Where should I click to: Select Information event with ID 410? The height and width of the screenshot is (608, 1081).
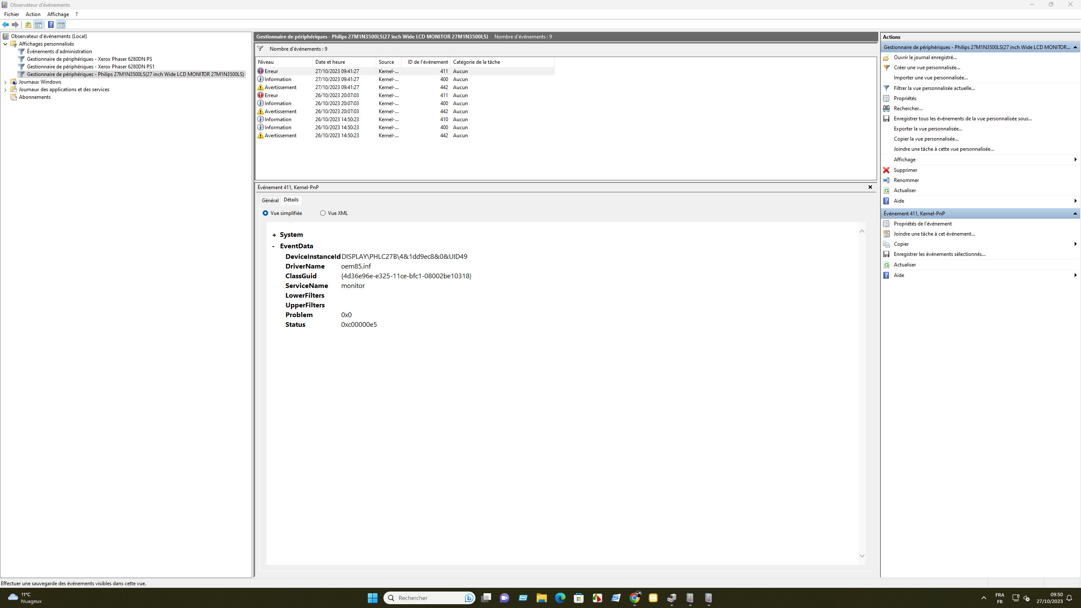pos(338,119)
